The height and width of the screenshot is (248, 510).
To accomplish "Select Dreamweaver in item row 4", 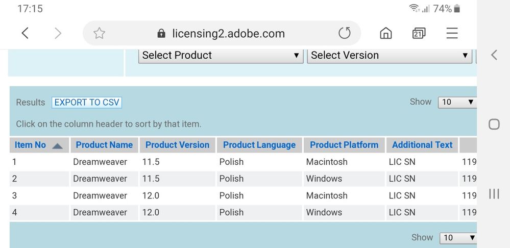I will pyautogui.click(x=100, y=212).
